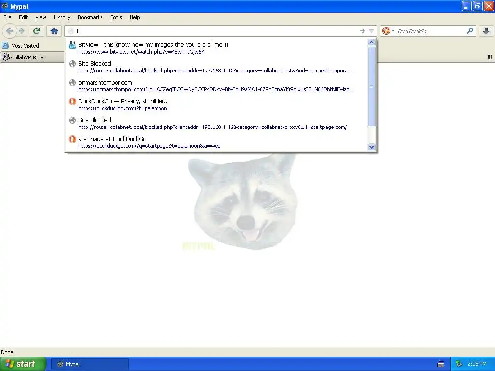Screen dimensions: 495x371
Task: Select the CollabVM Rules tab
Action: click(x=32, y=57)
